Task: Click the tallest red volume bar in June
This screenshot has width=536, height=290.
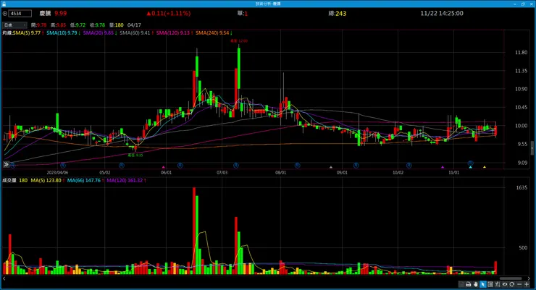Action: coord(194,231)
